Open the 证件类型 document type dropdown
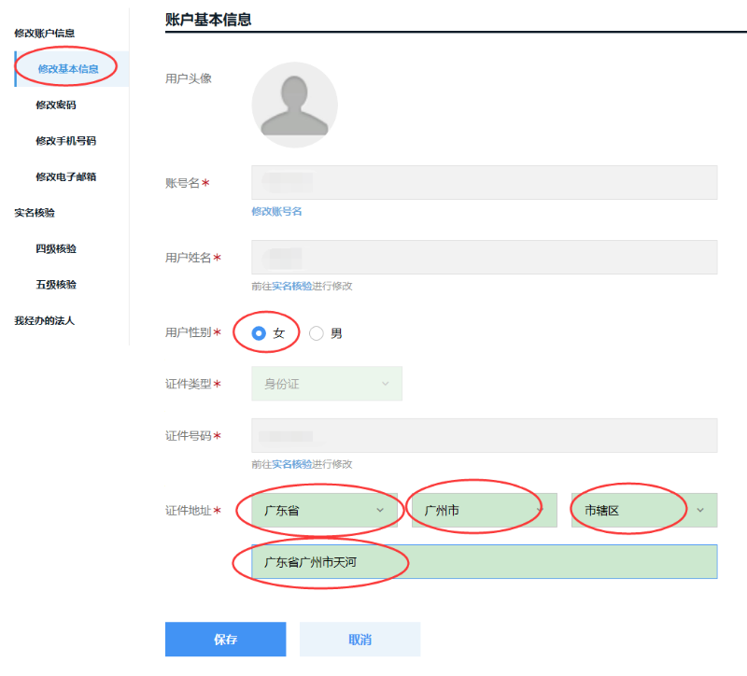The width and height of the screenshot is (747, 676). click(x=326, y=383)
